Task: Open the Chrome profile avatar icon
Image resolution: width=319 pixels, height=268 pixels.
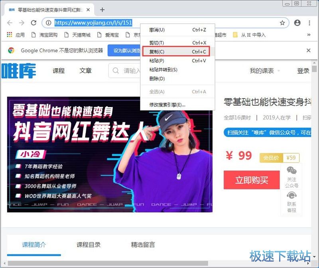Action: [297, 23]
